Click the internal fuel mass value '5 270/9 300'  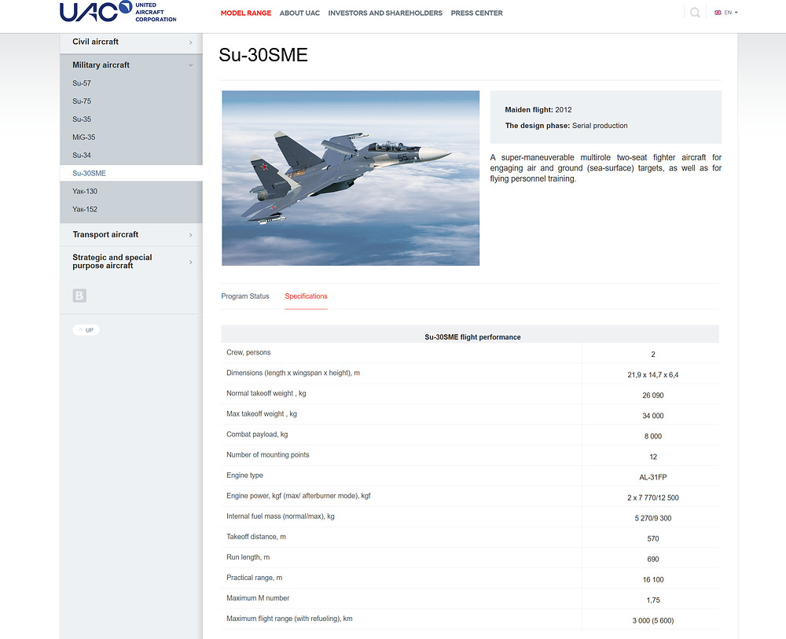coord(652,519)
